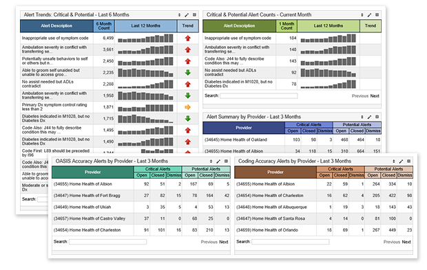Sort by 1 Month Count column header

(287, 26)
